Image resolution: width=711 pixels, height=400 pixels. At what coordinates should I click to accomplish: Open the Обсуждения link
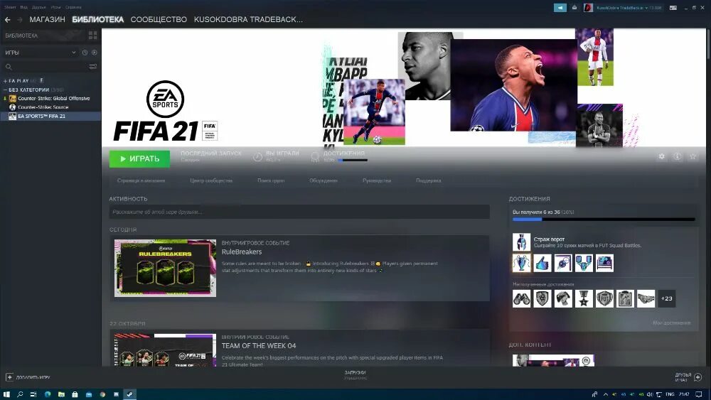tap(324, 180)
